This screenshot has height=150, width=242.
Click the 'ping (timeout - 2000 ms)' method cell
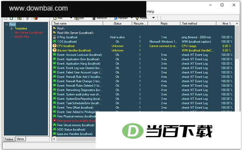pyautogui.click(x=196, y=37)
